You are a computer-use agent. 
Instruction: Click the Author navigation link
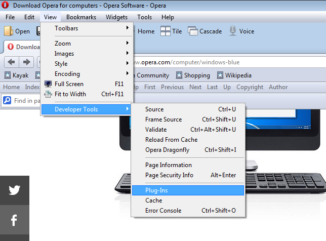click(278, 87)
